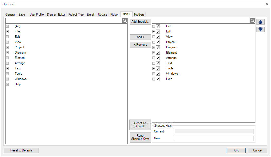Focus the left command search field
Screen dimensions: 271x157
[64, 21]
